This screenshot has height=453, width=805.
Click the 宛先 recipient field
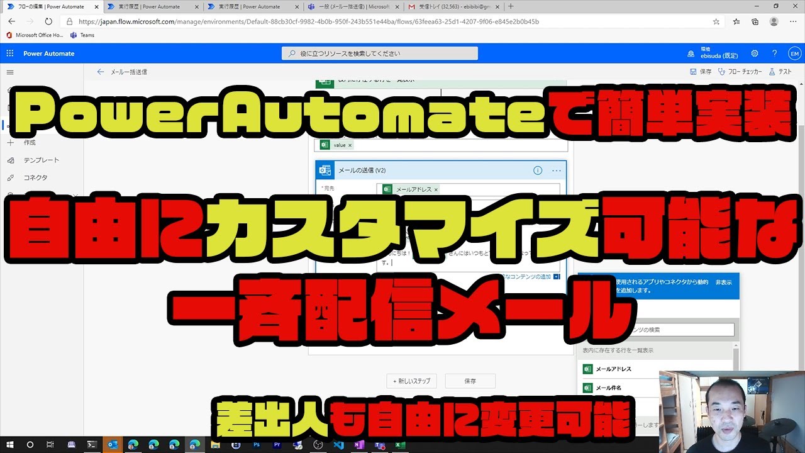click(468, 189)
